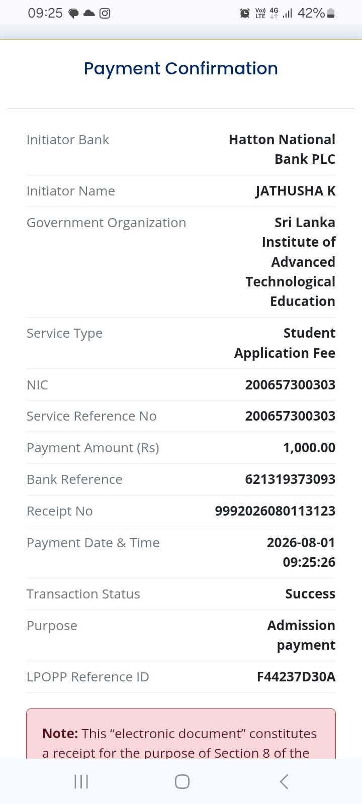Tap the home navigation button
Image resolution: width=362 pixels, height=804 pixels.
(182, 781)
